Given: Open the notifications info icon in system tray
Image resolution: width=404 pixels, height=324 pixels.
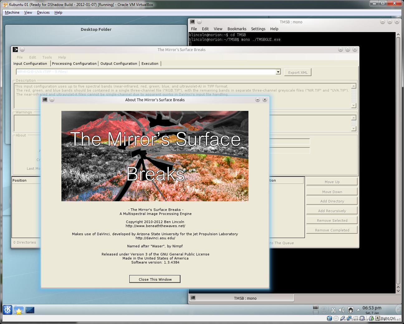Looking at the screenshot, I should pos(324,310).
